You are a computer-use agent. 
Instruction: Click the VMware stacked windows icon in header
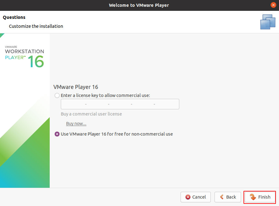[x=267, y=22]
